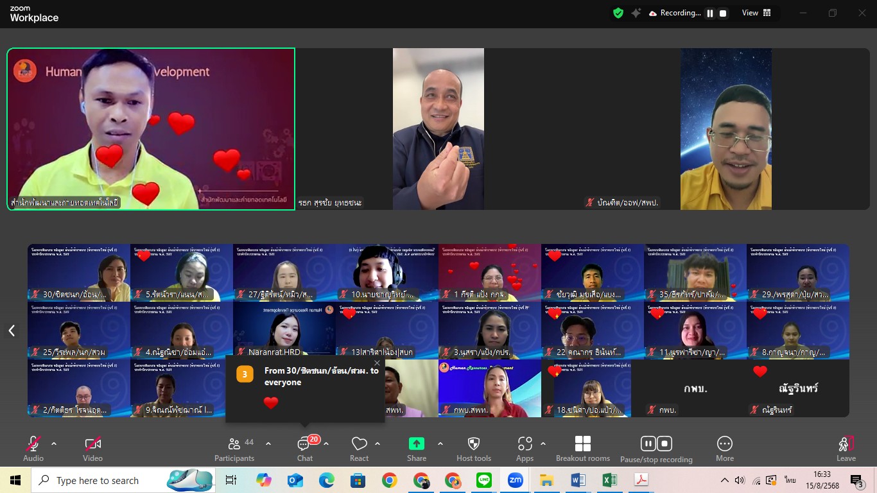Expand the arrow next to Share
The image size is (877, 493).
pyautogui.click(x=440, y=444)
